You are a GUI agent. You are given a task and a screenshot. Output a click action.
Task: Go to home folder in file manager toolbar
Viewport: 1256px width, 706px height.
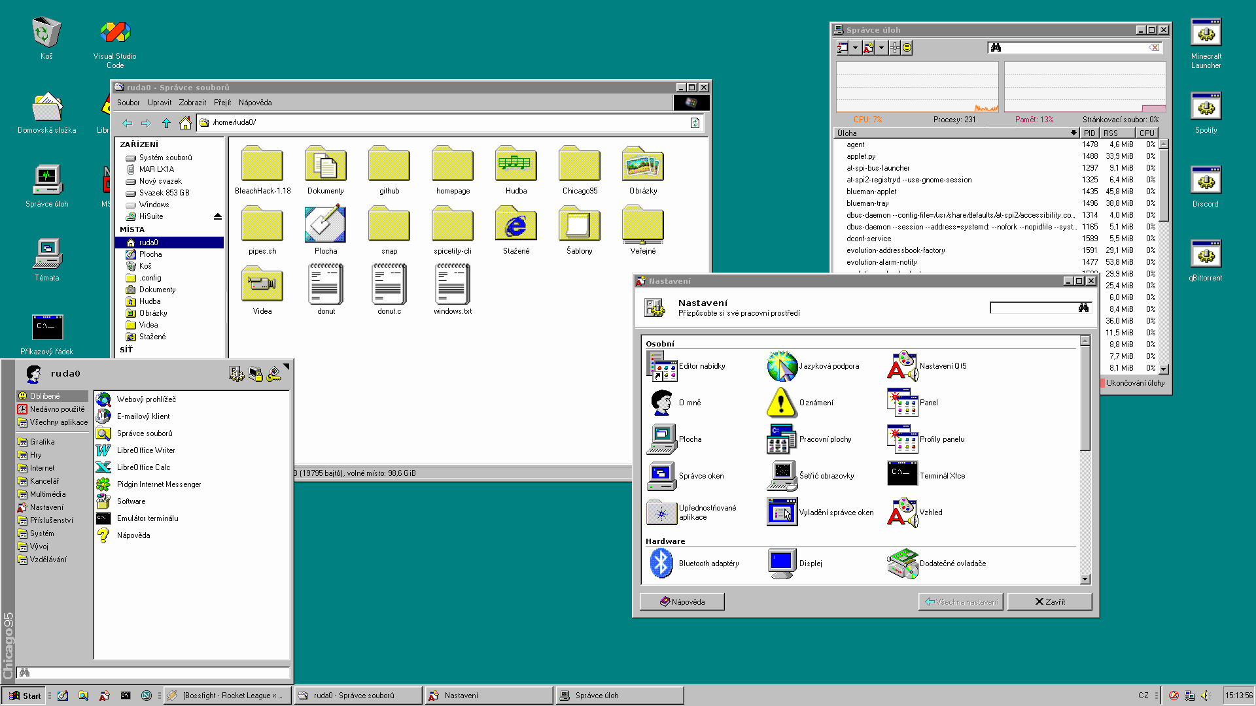coord(186,123)
